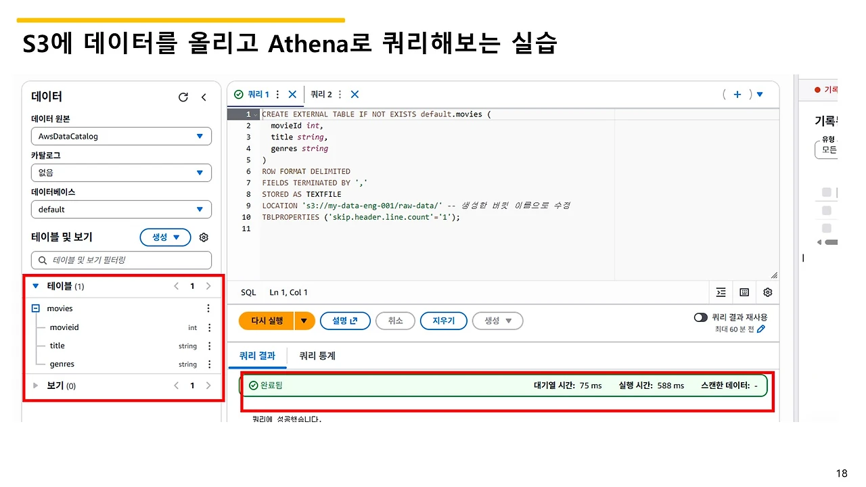
Task: Select the movies table name
Action: tap(60, 308)
